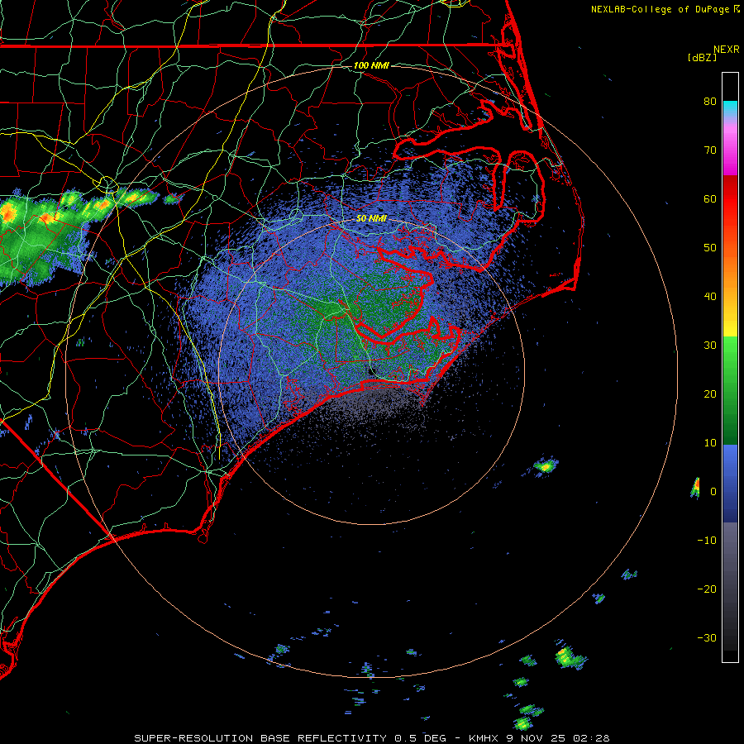Screen dimensions: 744x744
Task: Click the 9 NOV 25 date in the caption
Action: click(535, 738)
